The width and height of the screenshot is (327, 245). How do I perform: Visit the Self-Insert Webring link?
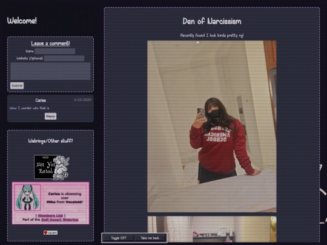point(59,220)
